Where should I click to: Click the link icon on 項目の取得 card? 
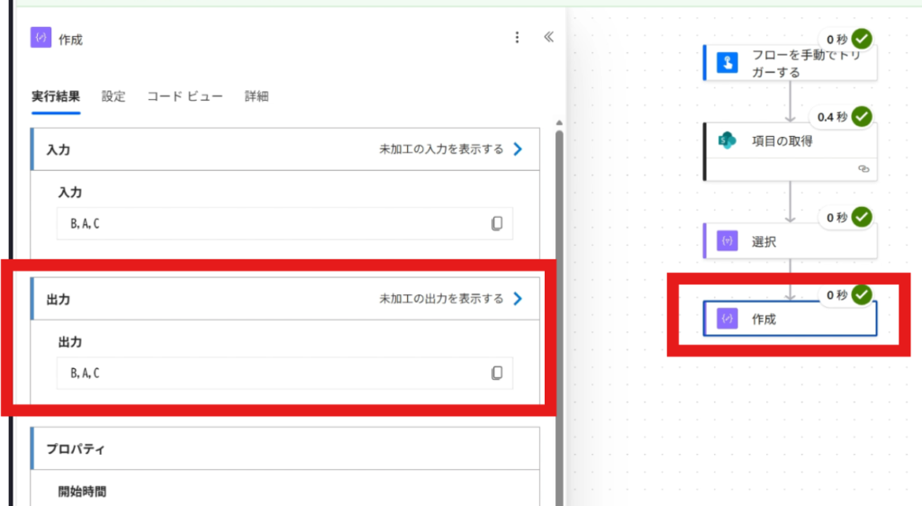863,168
